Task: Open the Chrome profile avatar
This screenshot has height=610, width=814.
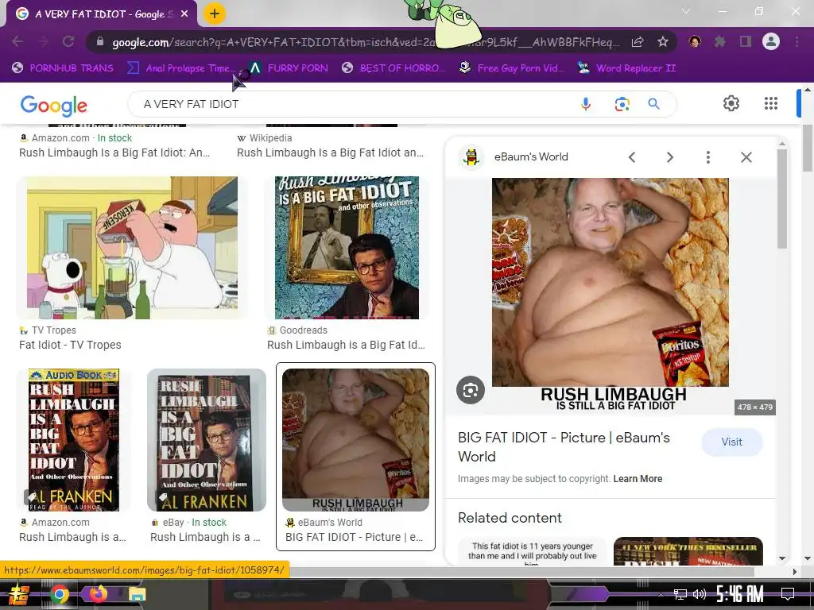Action: [771, 41]
